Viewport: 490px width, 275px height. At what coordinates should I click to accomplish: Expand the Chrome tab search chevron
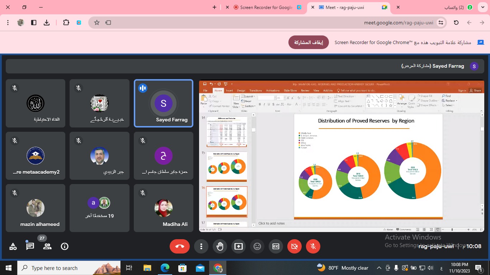pyautogui.click(x=483, y=7)
